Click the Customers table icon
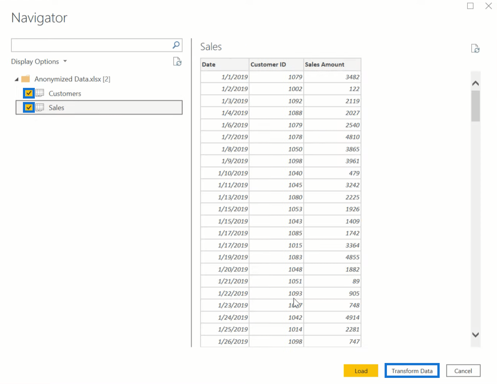Screen dimensions: 497x384 point(40,93)
